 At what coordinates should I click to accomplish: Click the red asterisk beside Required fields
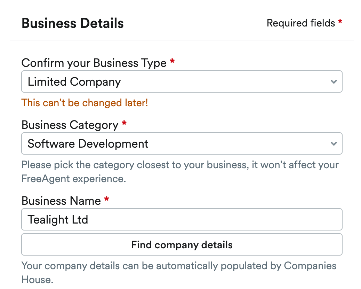pos(340,23)
